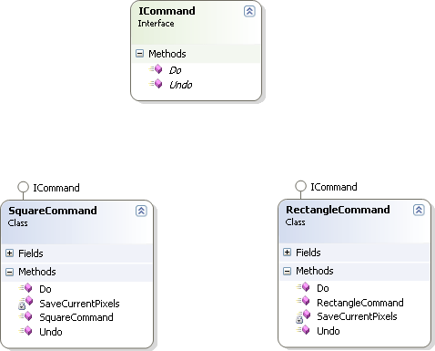Click the ICommand label above RectangleCommand

coord(334,187)
